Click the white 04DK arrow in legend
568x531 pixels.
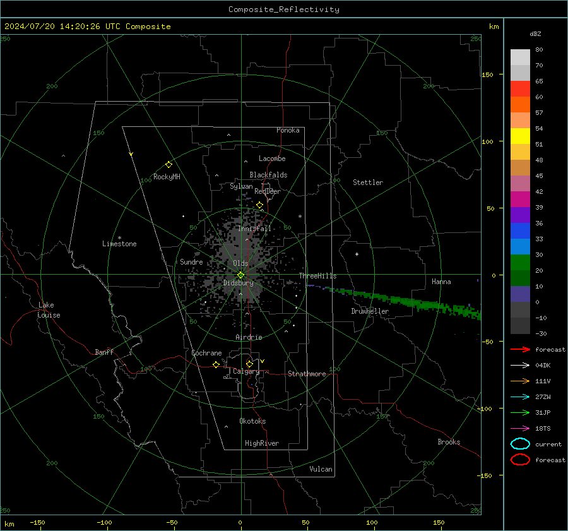tap(520, 365)
